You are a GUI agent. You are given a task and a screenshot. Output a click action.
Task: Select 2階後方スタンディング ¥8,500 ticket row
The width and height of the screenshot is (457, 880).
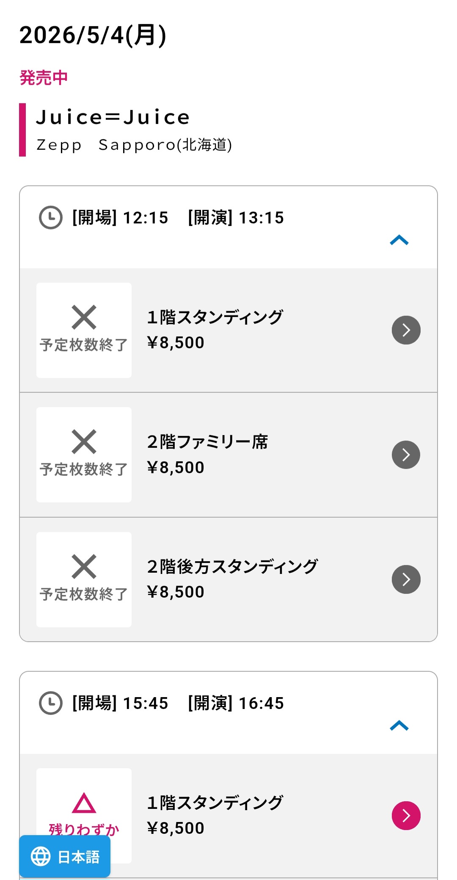[254, 579]
